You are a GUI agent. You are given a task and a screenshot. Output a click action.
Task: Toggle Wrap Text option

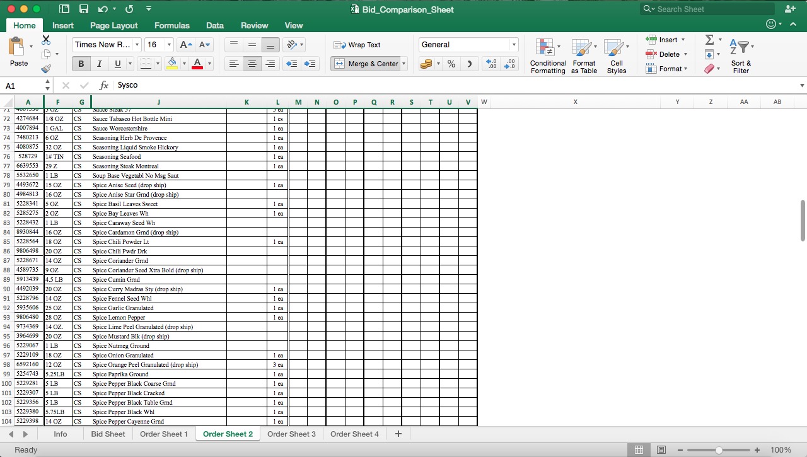tap(357, 45)
